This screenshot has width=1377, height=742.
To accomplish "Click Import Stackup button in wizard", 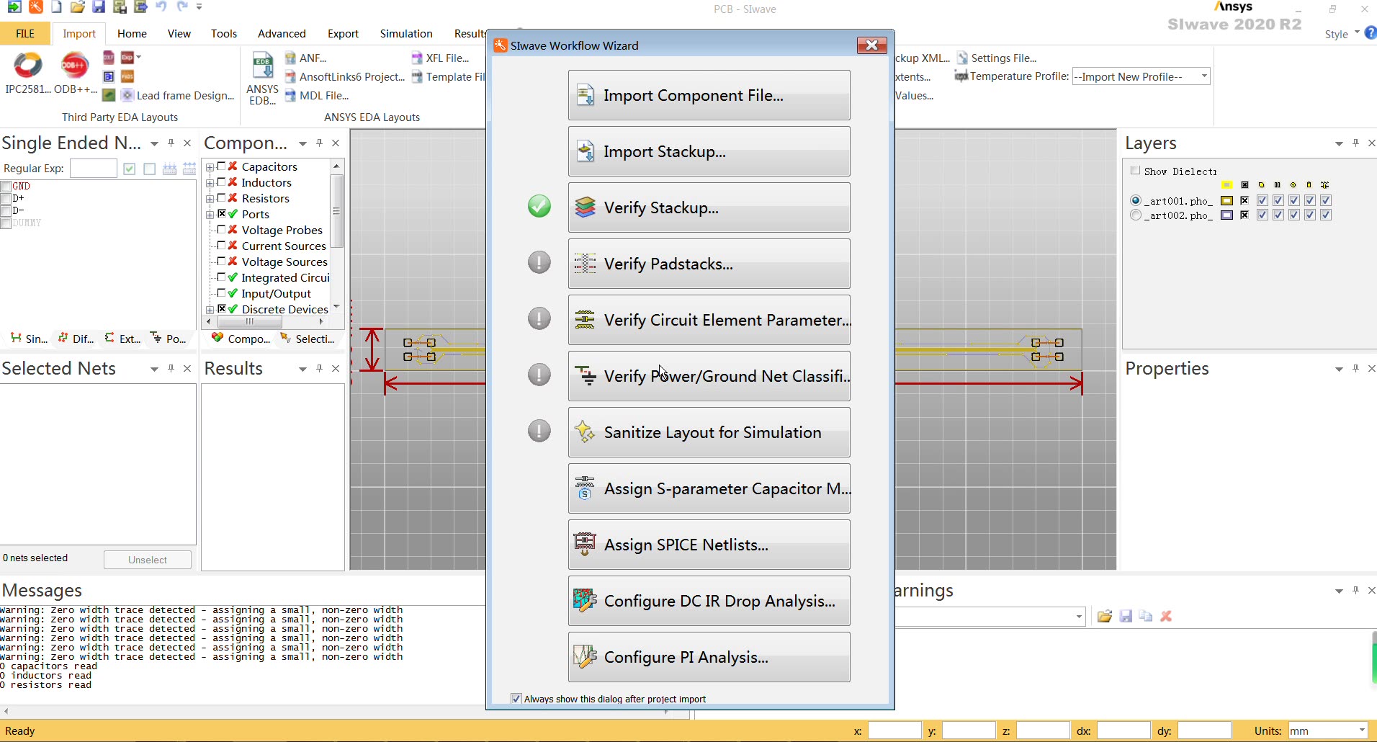I will pos(709,151).
